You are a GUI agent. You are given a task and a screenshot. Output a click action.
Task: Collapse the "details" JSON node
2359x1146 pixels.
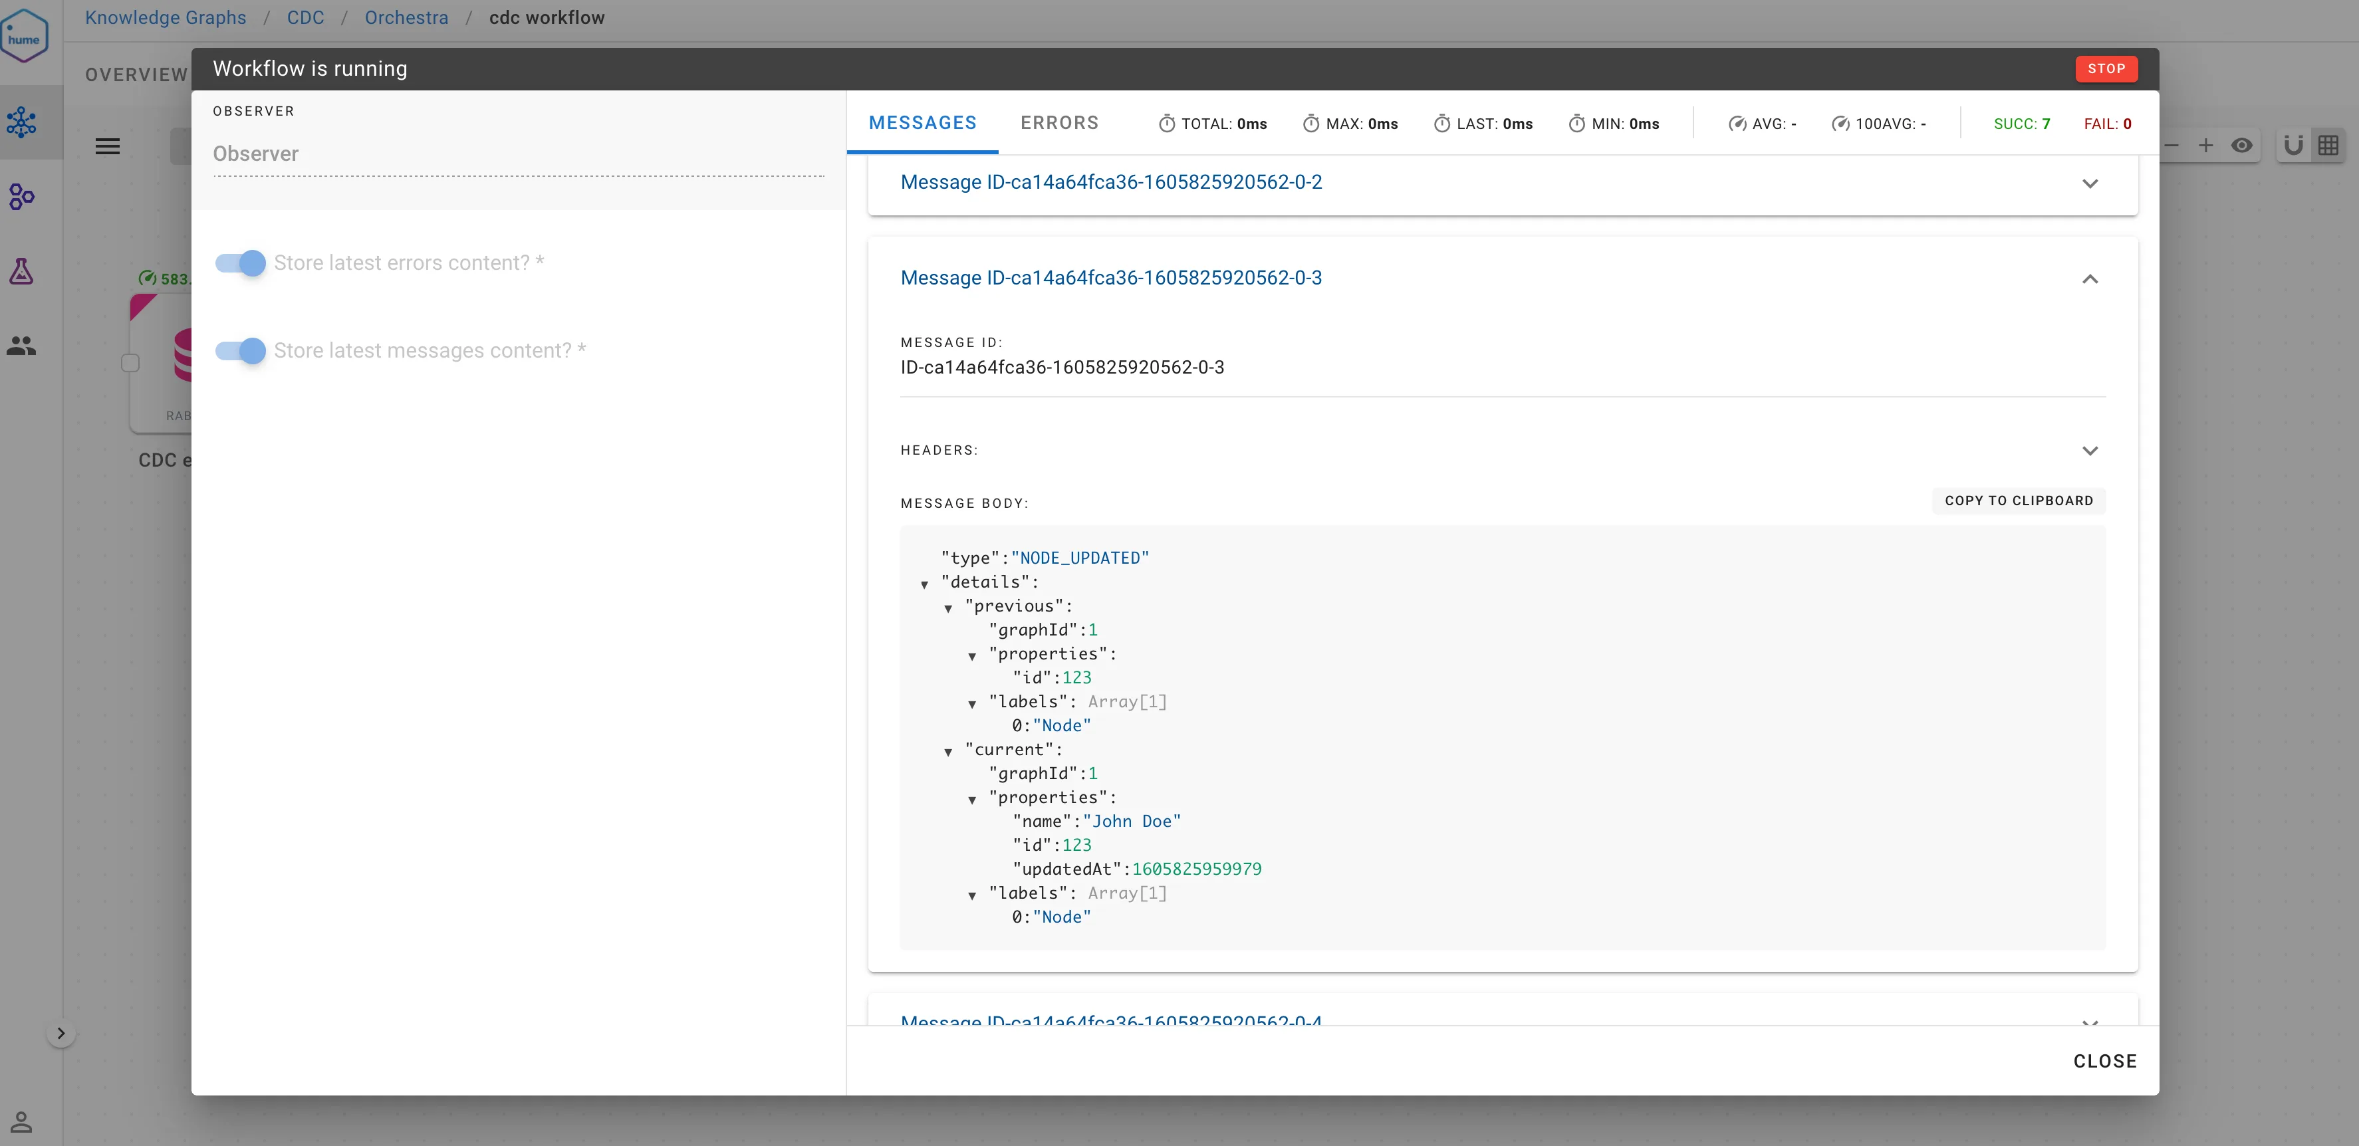coord(924,584)
